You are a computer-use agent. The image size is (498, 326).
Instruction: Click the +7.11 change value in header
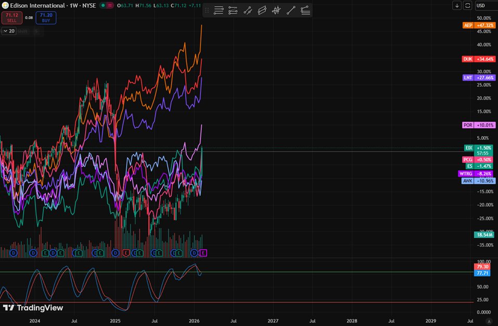coord(195,5)
